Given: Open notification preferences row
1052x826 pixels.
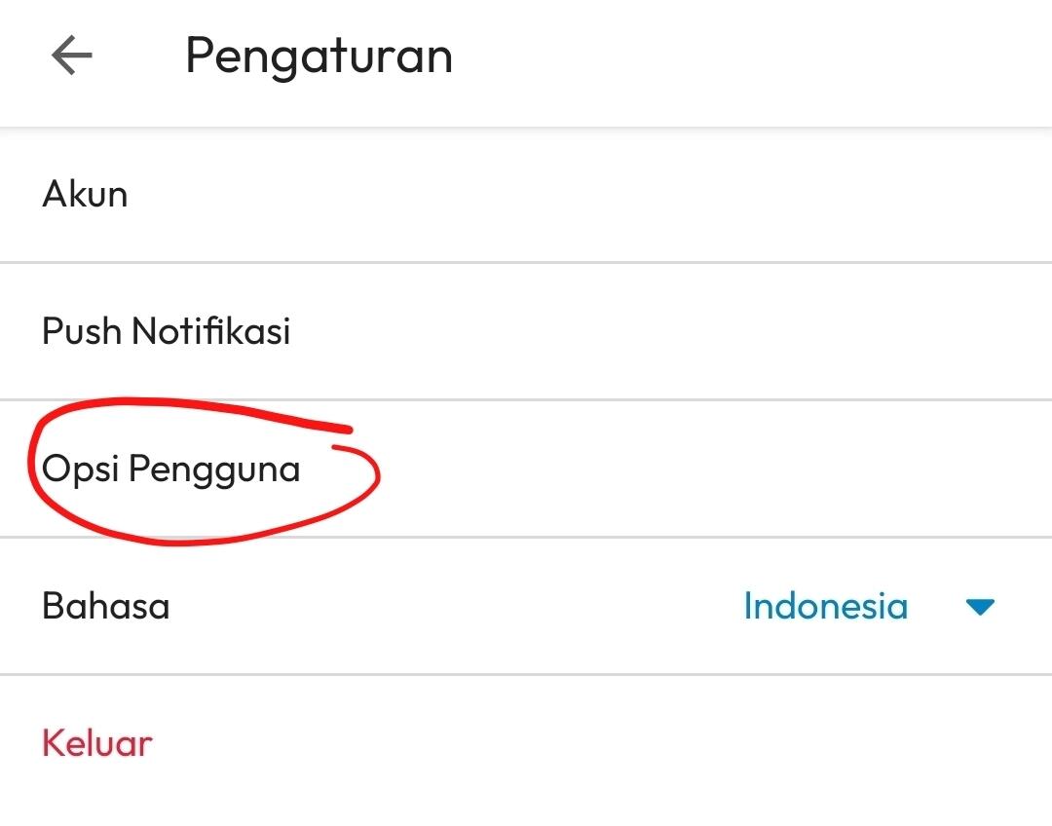Looking at the screenshot, I should (167, 331).
